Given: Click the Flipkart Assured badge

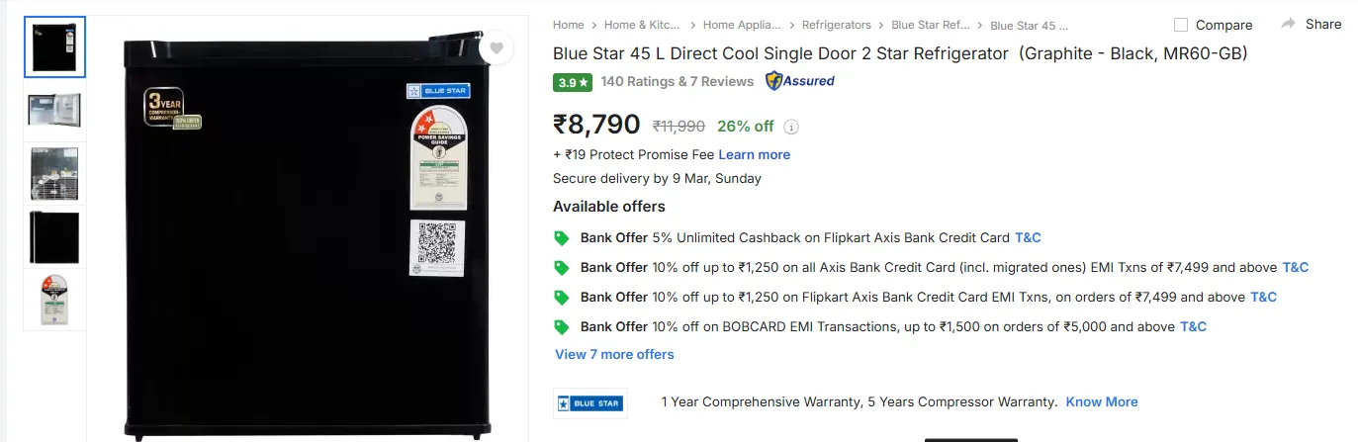Looking at the screenshot, I should click(x=799, y=81).
